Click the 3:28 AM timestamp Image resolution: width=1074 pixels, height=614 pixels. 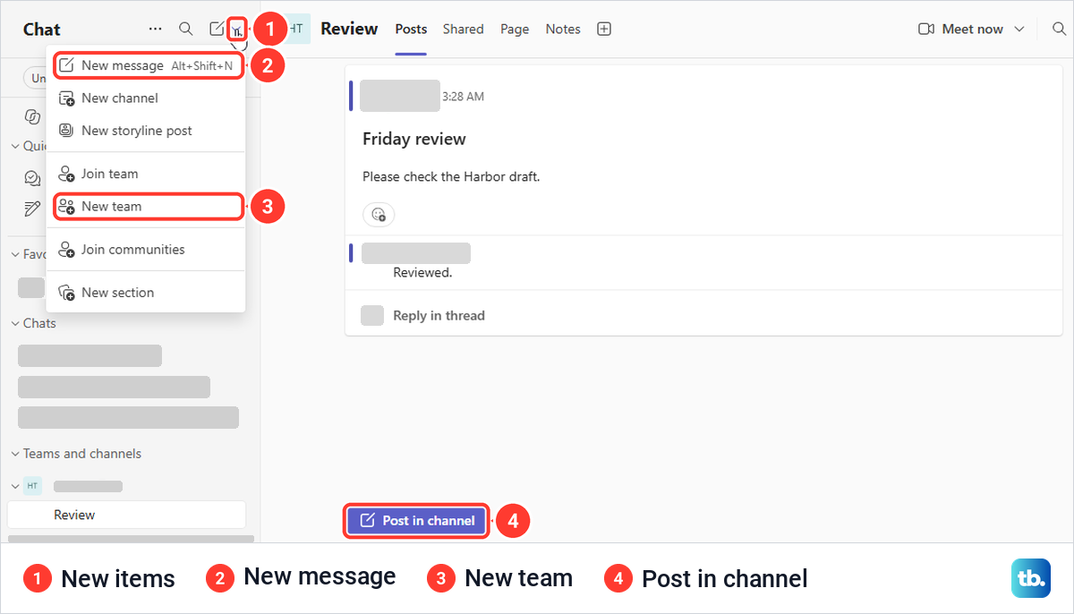463,96
